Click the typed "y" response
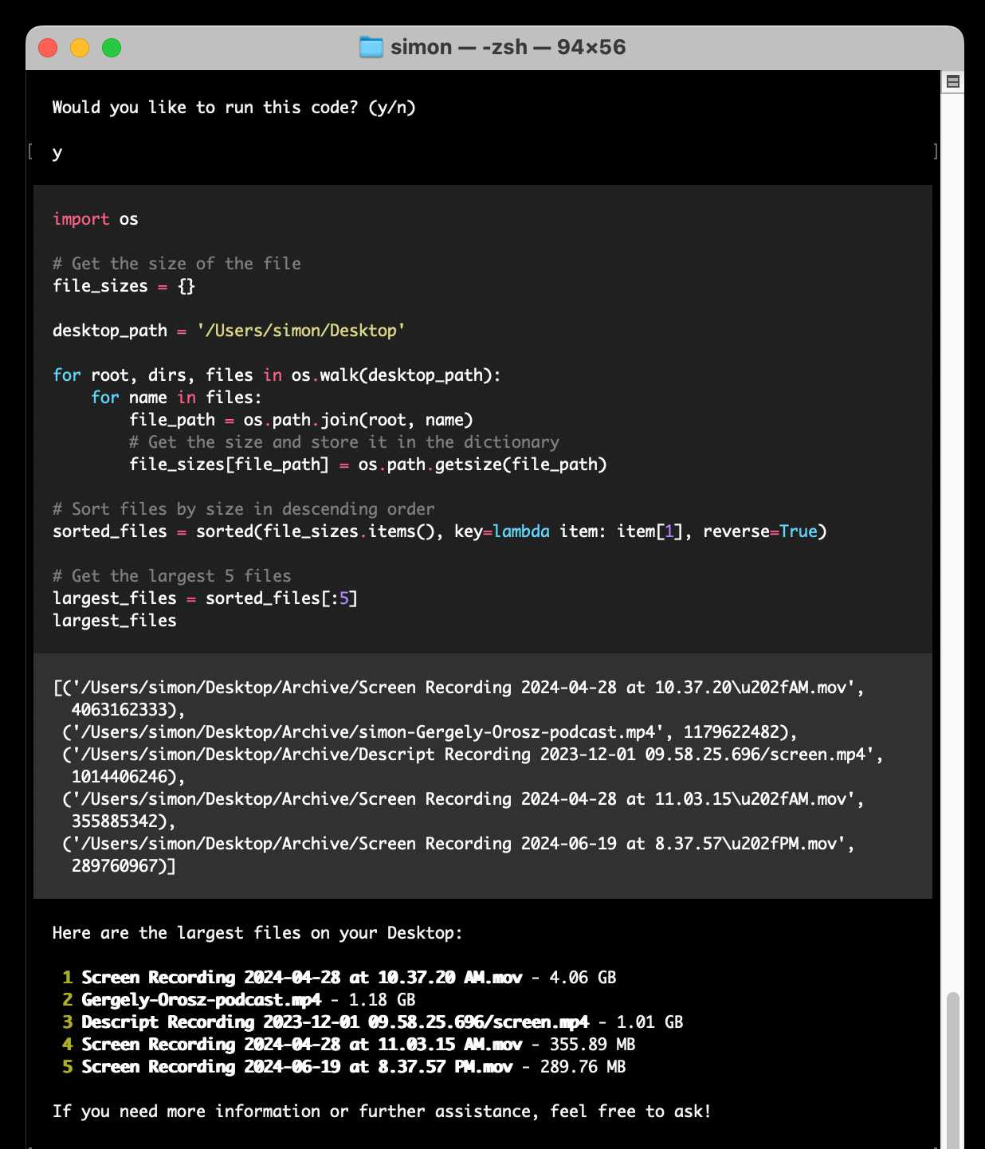 [x=56, y=151]
